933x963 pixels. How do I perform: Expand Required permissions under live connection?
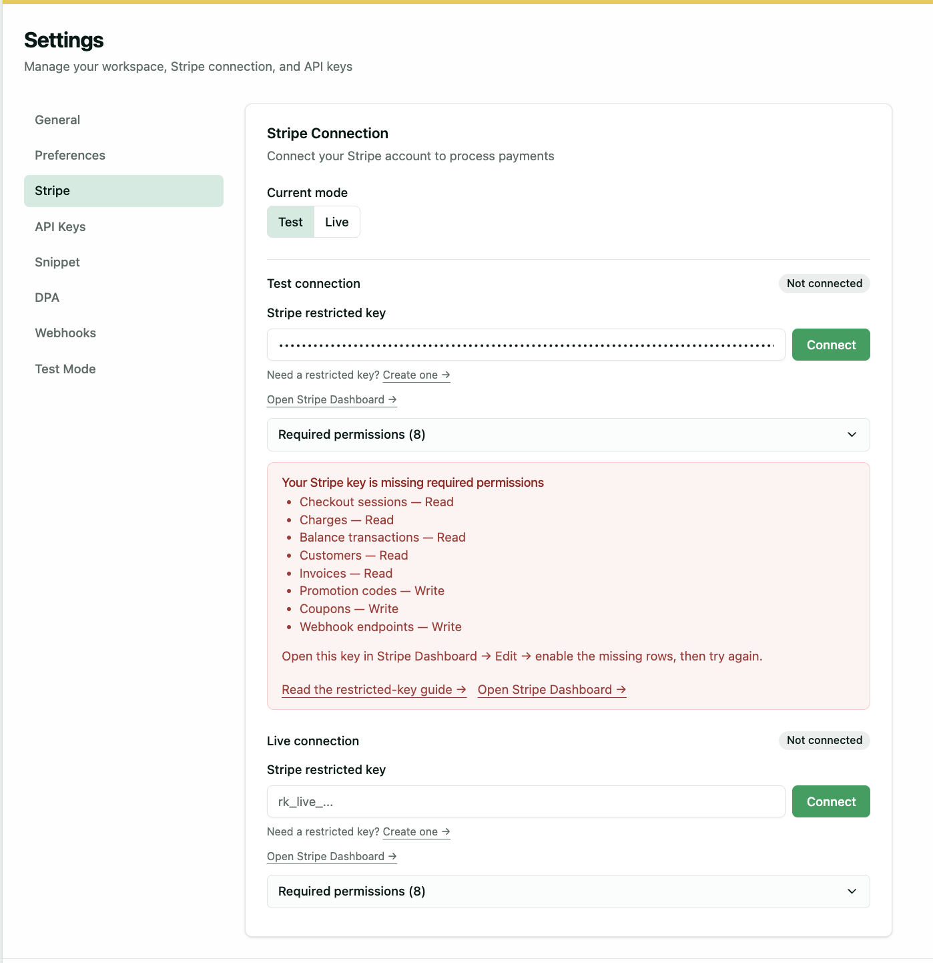[569, 892]
